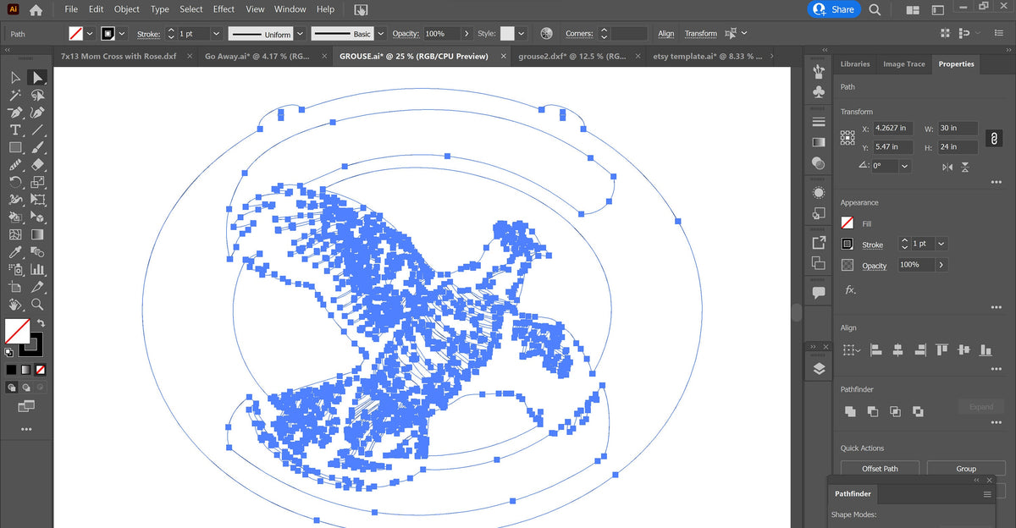Click the Transform link in control bar
The image size is (1016, 528).
[x=701, y=34]
